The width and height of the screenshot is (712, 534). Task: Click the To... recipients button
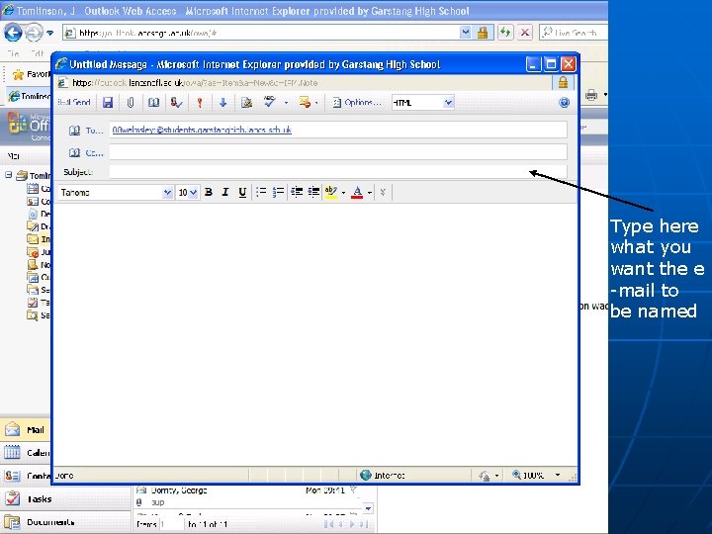[86, 131]
